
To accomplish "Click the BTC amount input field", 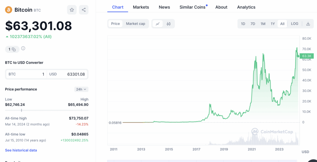I will click(x=26, y=74).
